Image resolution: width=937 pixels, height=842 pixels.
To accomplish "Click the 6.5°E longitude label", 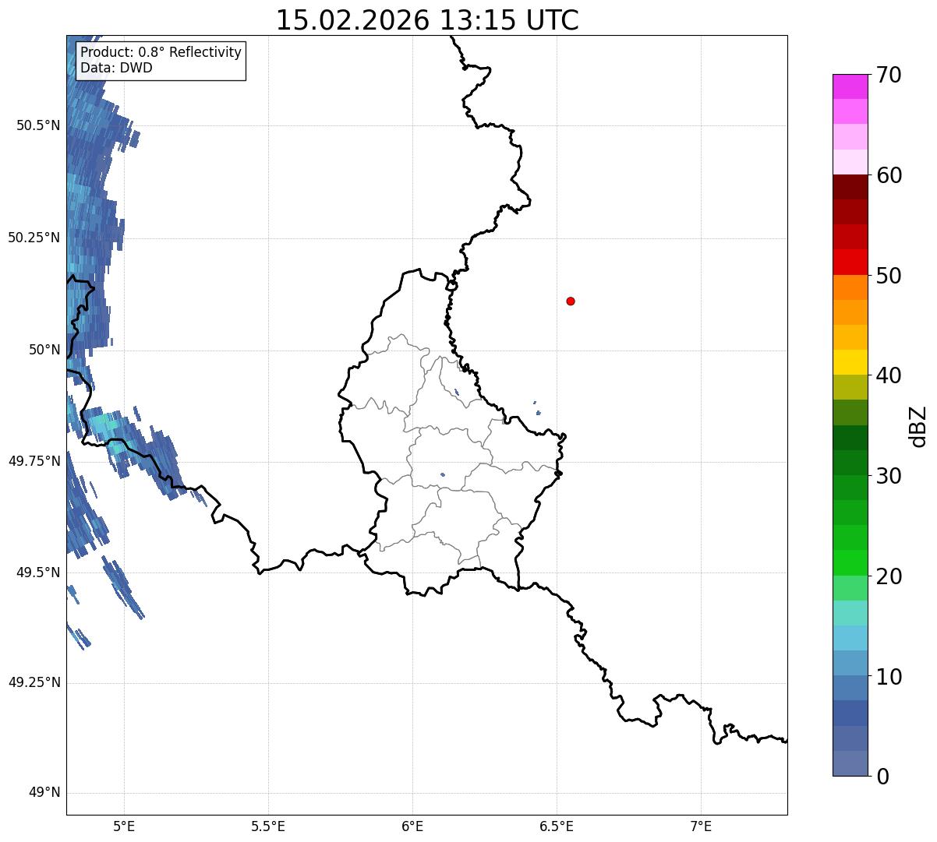I will pos(557,826).
